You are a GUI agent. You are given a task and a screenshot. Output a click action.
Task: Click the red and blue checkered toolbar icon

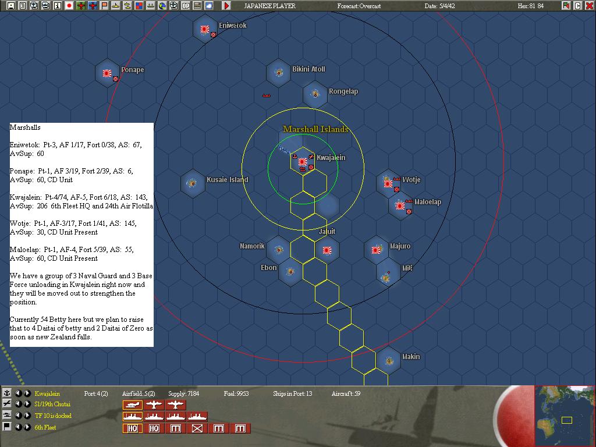[139, 6]
